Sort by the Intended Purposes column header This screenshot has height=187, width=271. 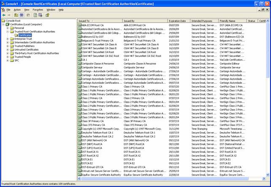[x=204, y=21]
